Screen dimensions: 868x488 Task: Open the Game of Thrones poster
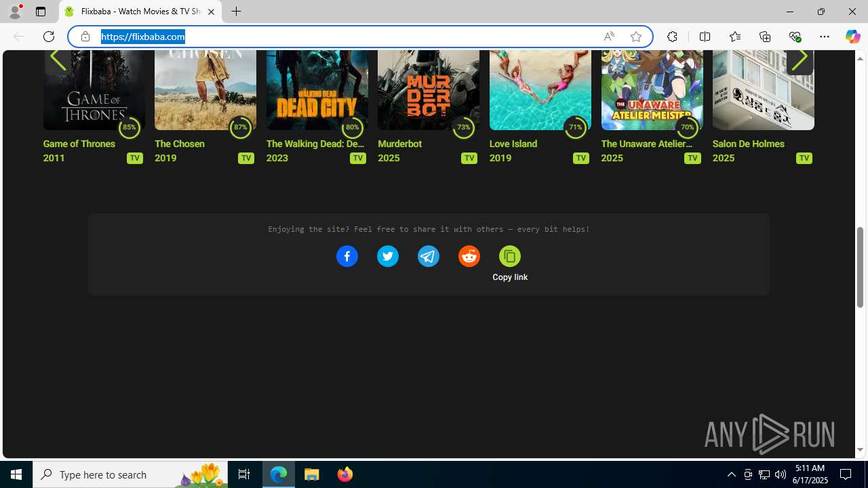[x=94, y=89]
